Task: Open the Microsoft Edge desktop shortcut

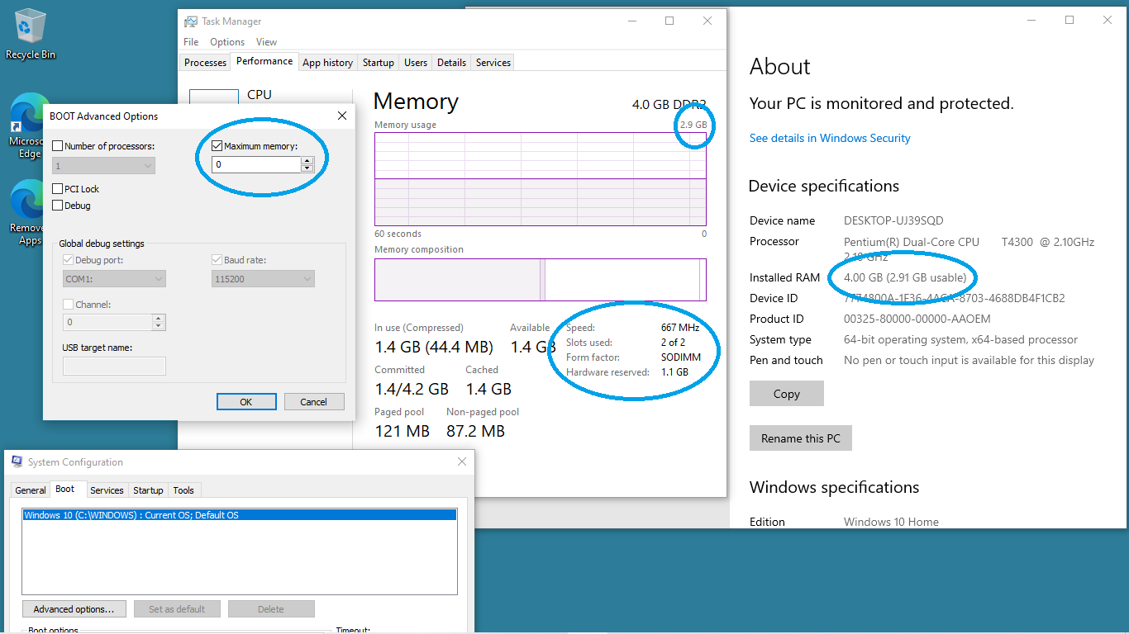Action: pyautogui.click(x=30, y=124)
